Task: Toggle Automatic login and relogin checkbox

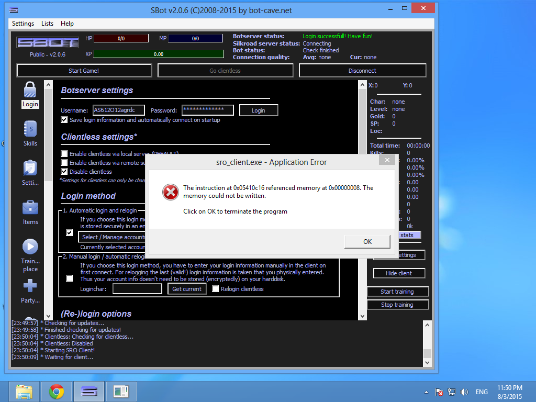Action: [x=70, y=233]
